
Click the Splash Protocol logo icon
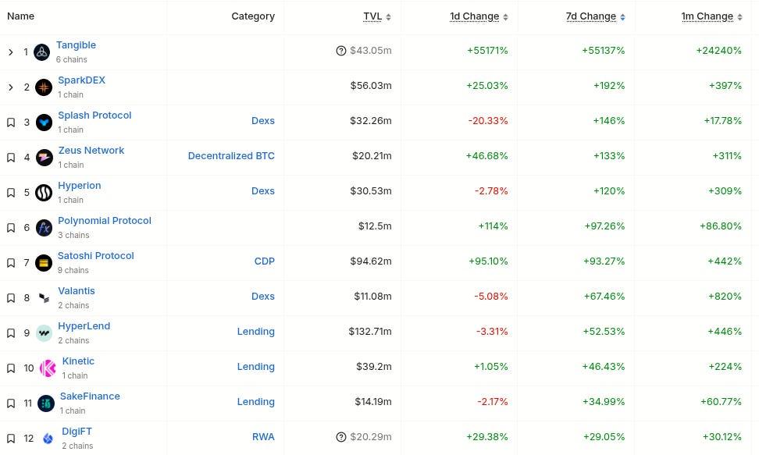(x=45, y=123)
